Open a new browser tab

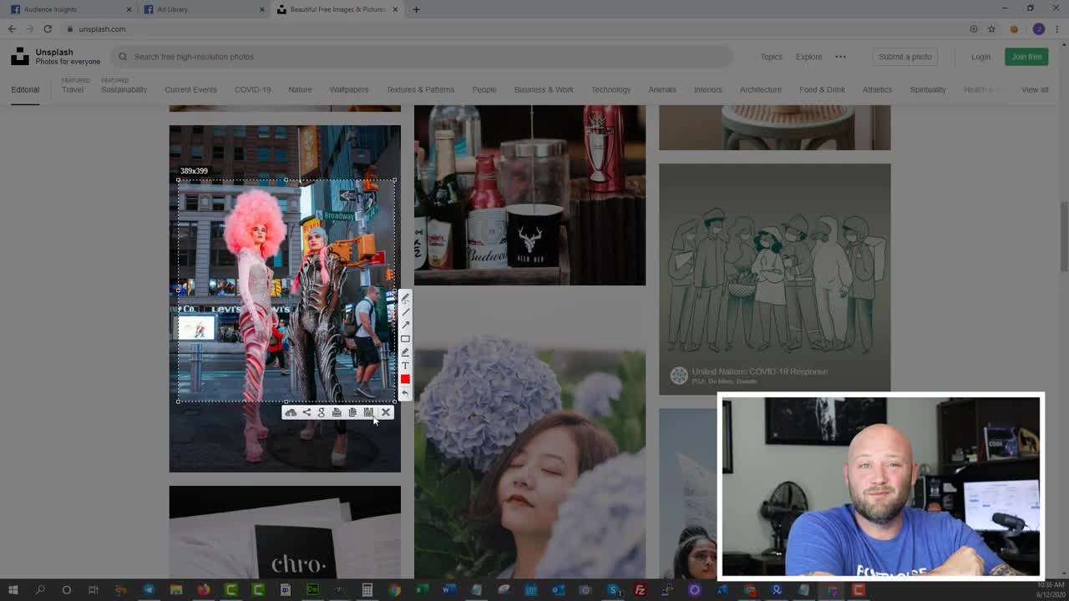(x=416, y=9)
